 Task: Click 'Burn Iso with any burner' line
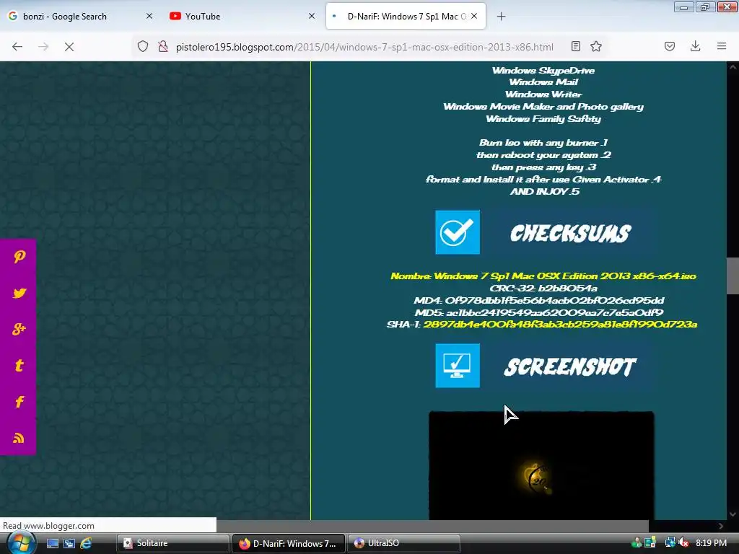pyautogui.click(x=543, y=142)
